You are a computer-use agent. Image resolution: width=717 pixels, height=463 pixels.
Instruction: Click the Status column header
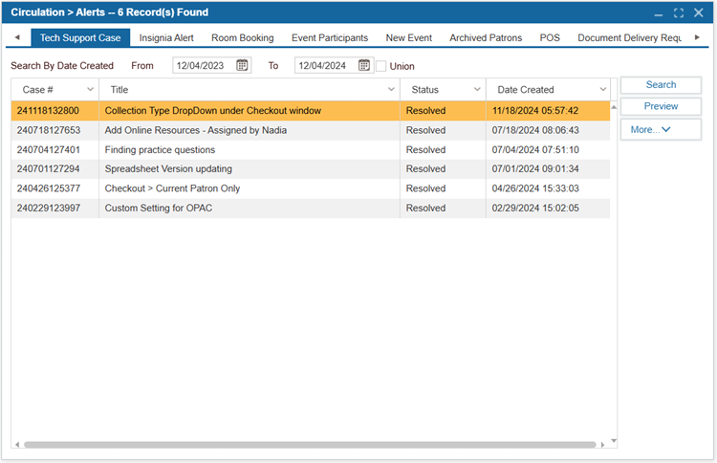pos(443,89)
